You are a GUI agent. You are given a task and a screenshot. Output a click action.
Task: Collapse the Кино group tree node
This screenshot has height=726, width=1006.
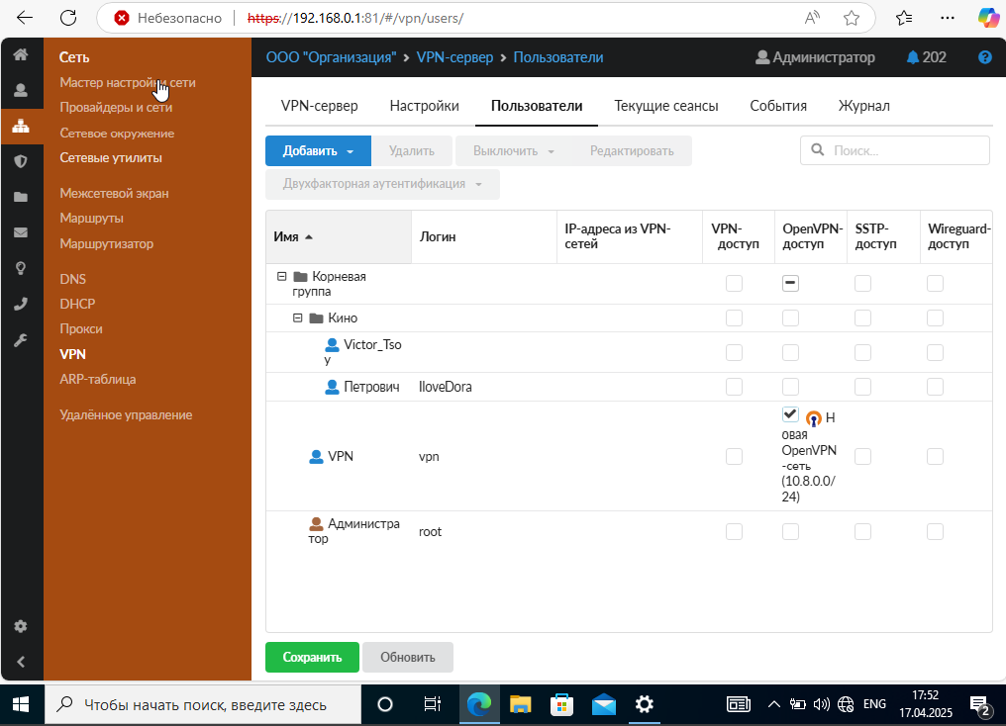click(x=298, y=318)
